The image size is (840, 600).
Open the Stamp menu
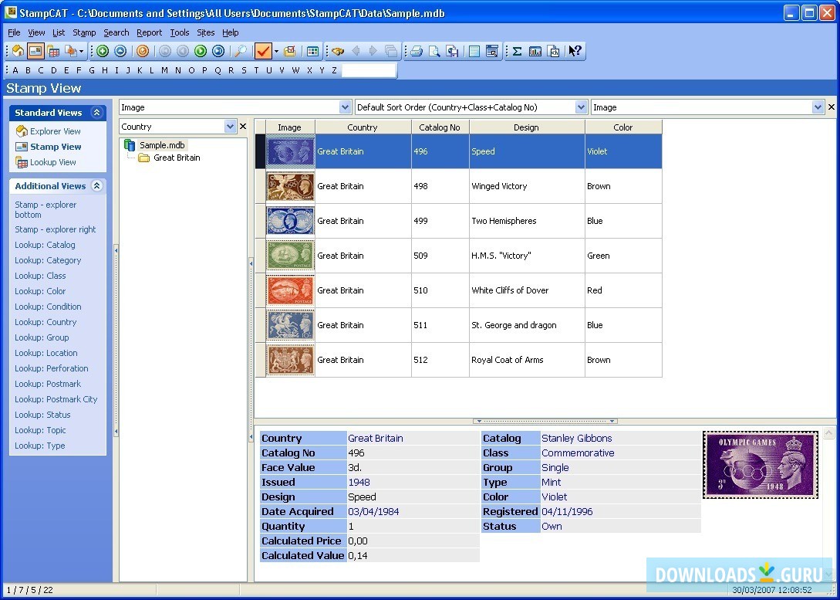(x=84, y=32)
